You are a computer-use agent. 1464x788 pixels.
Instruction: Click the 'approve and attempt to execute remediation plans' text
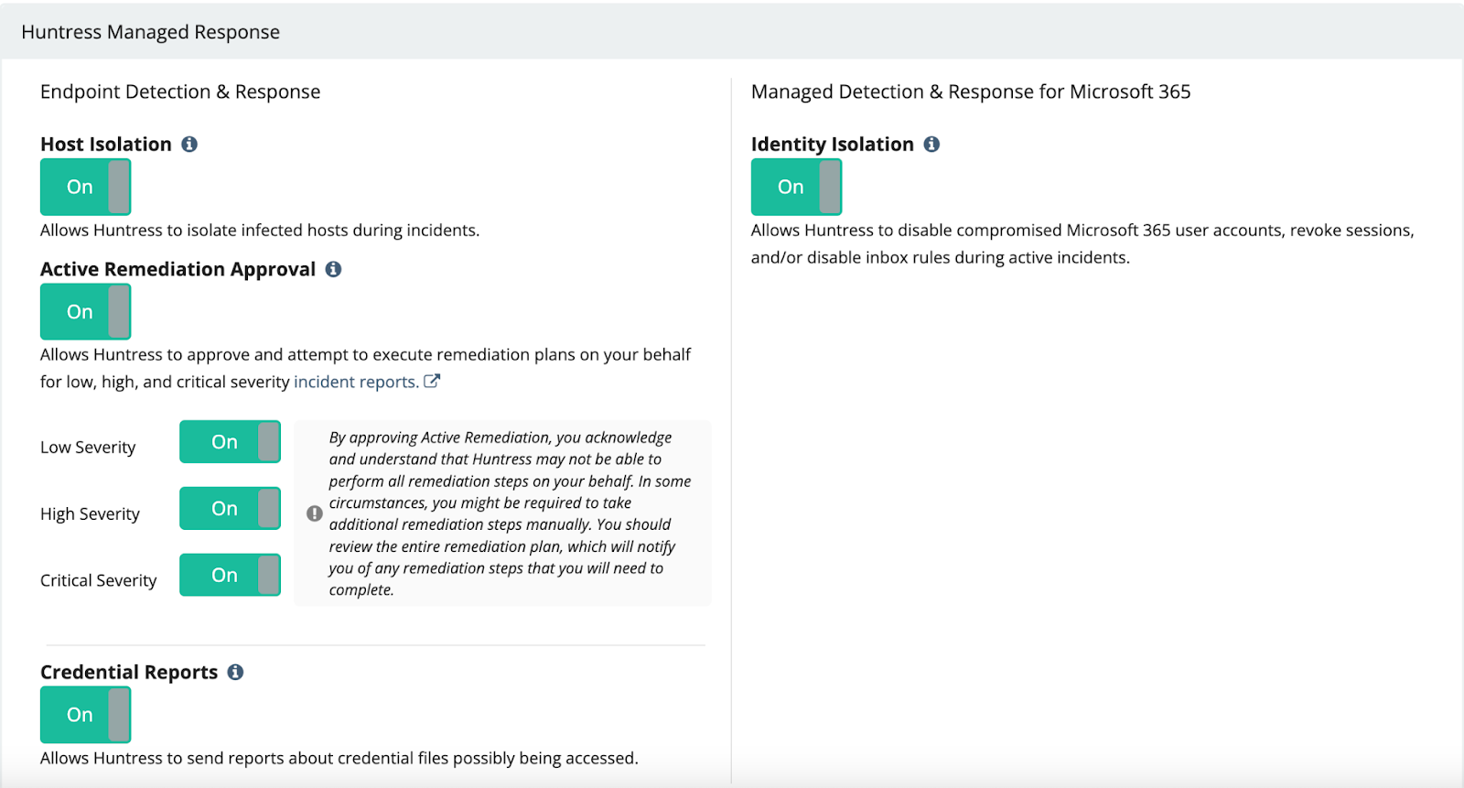[365, 368]
